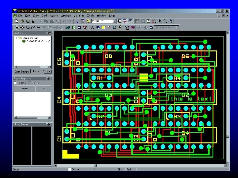Switch to the Open Designs workspace tab
The image size is (238, 178).
tap(22, 72)
